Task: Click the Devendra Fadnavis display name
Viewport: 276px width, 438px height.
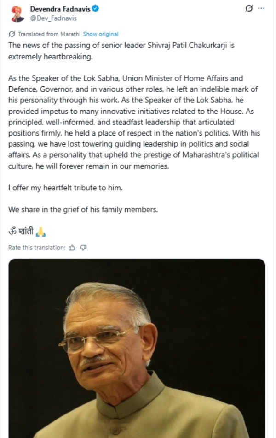Action: [61, 9]
